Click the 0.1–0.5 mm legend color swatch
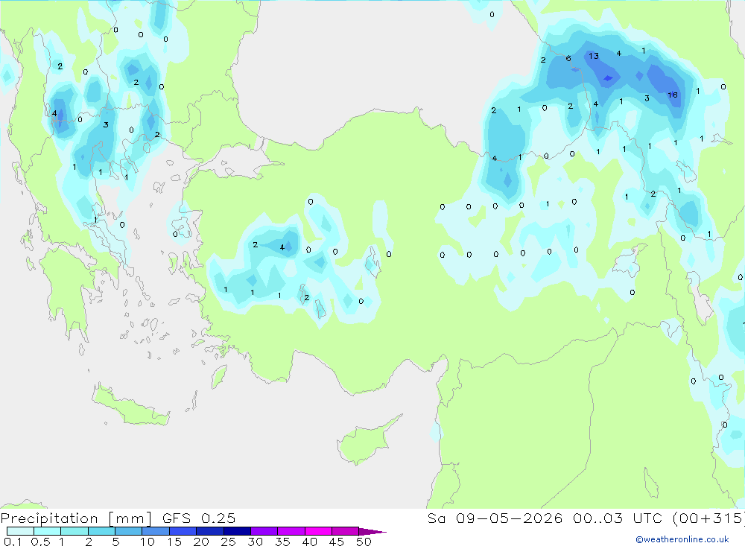 click(20, 531)
